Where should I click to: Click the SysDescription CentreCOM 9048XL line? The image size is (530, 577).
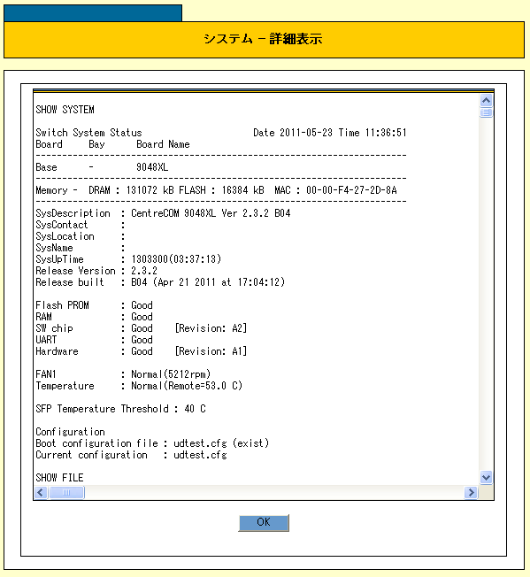coord(163,213)
